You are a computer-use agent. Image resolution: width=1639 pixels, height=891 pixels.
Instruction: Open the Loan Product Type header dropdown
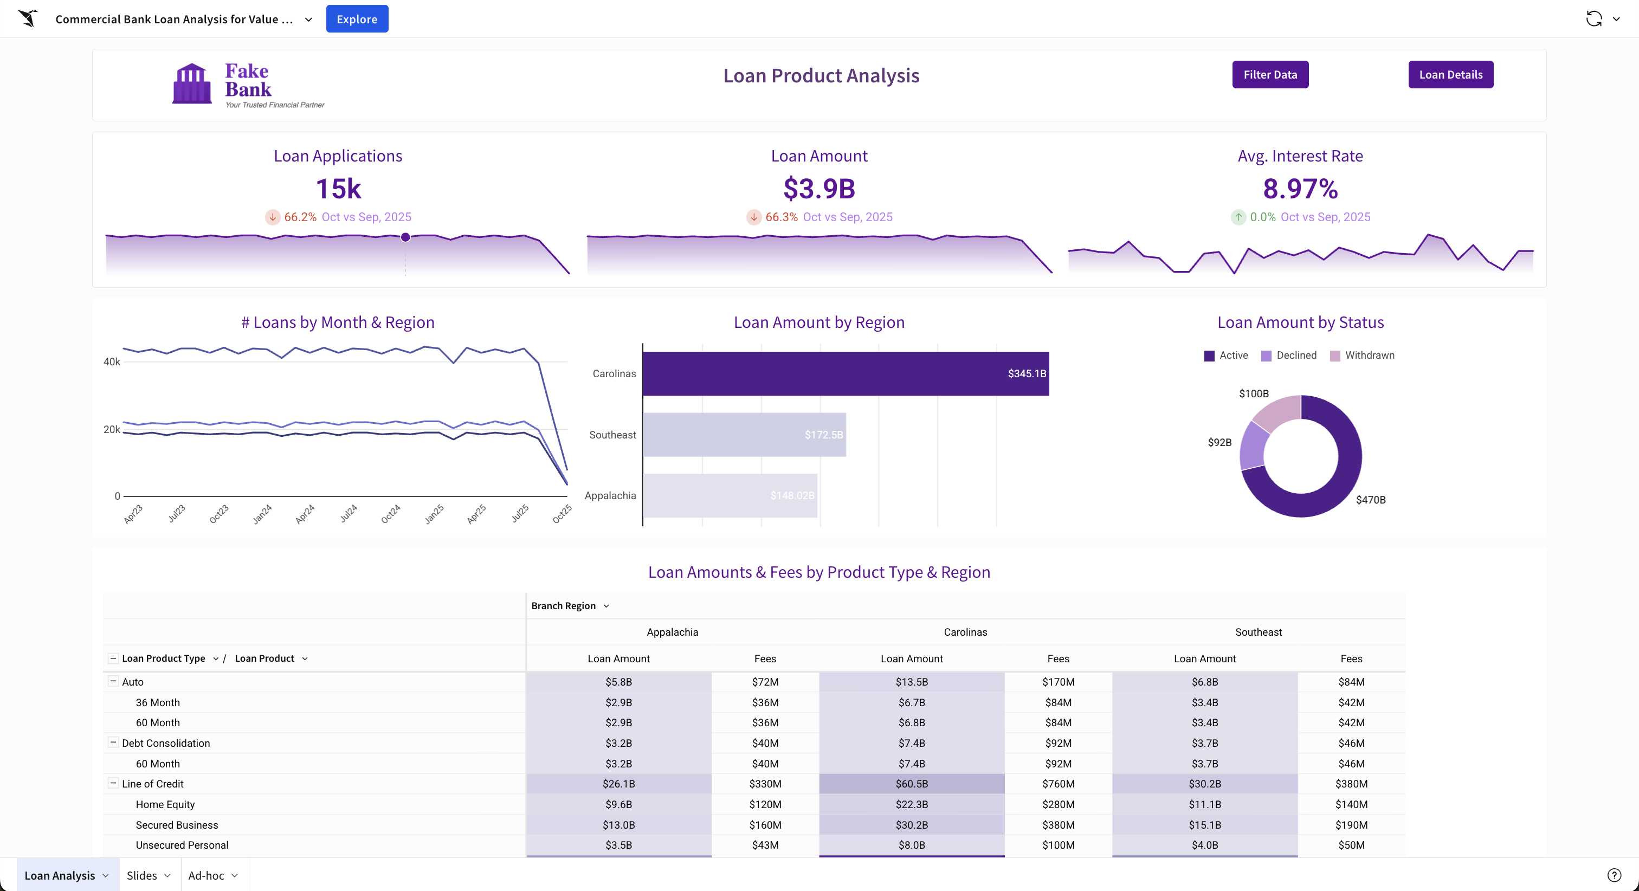coord(216,658)
